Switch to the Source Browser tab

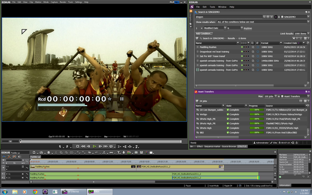point(229,146)
